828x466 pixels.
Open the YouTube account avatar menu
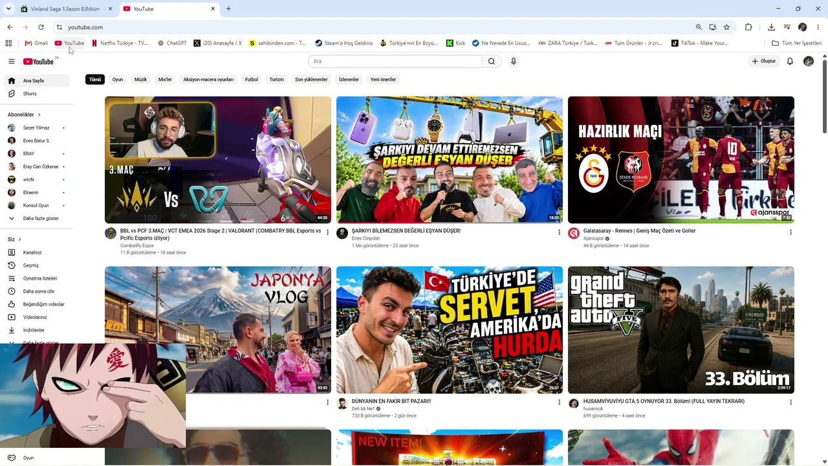click(x=809, y=61)
